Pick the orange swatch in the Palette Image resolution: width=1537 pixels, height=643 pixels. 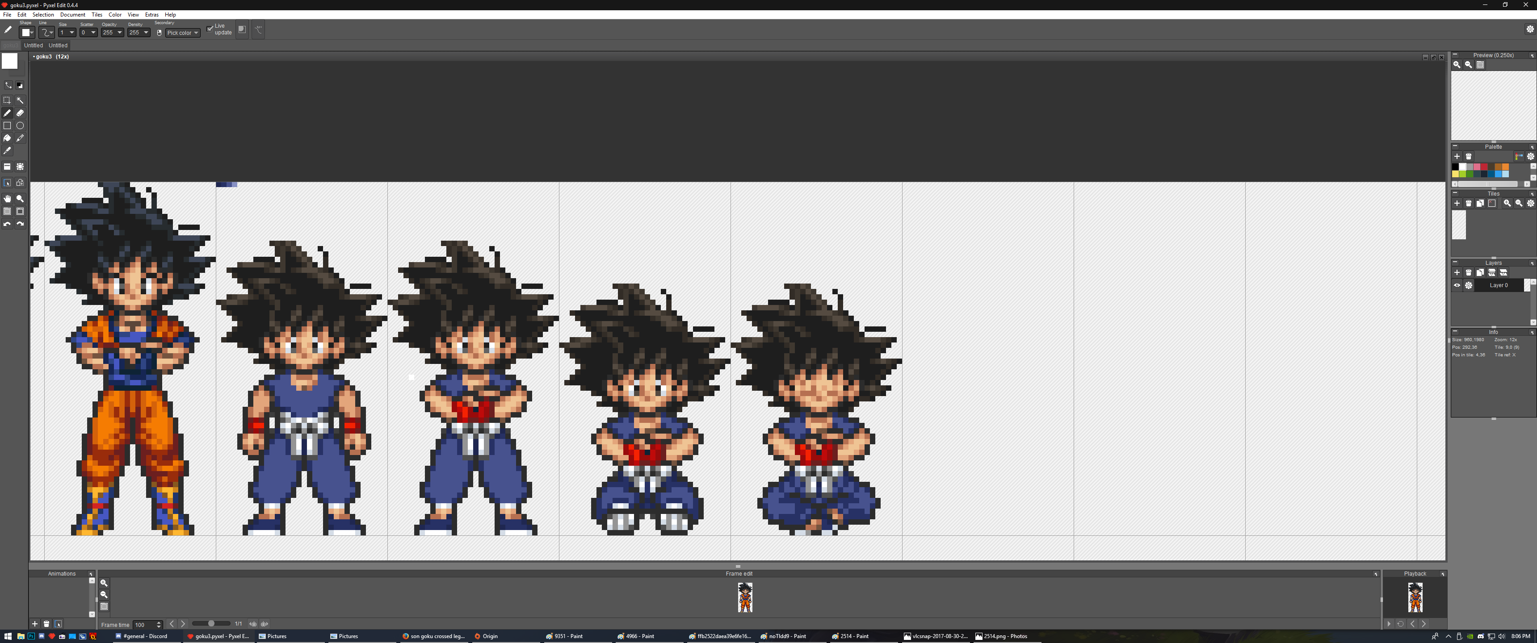click(1505, 167)
